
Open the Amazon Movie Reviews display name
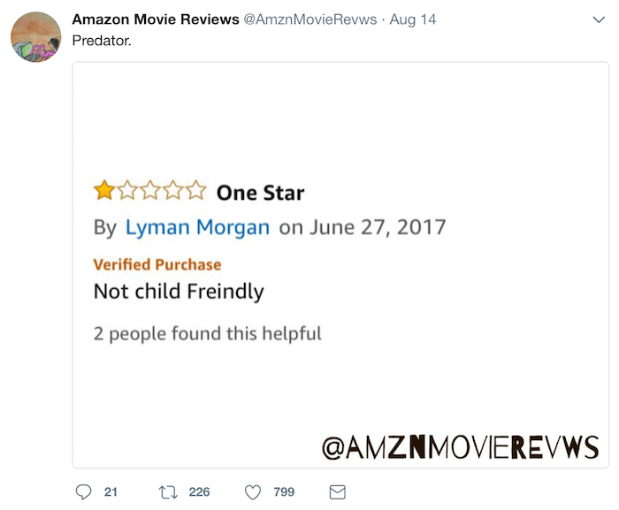pos(156,19)
